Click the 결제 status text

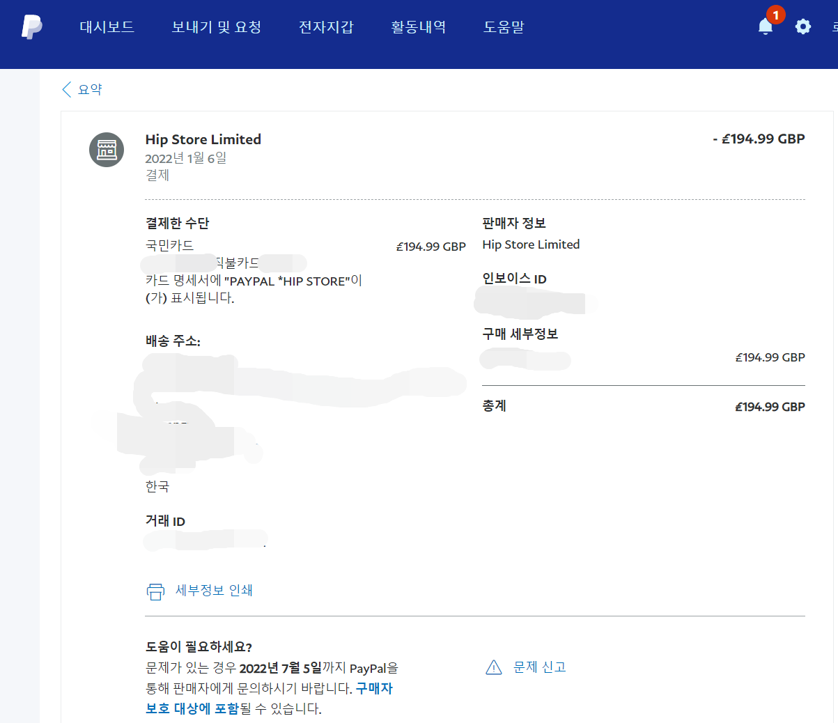(157, 175)
